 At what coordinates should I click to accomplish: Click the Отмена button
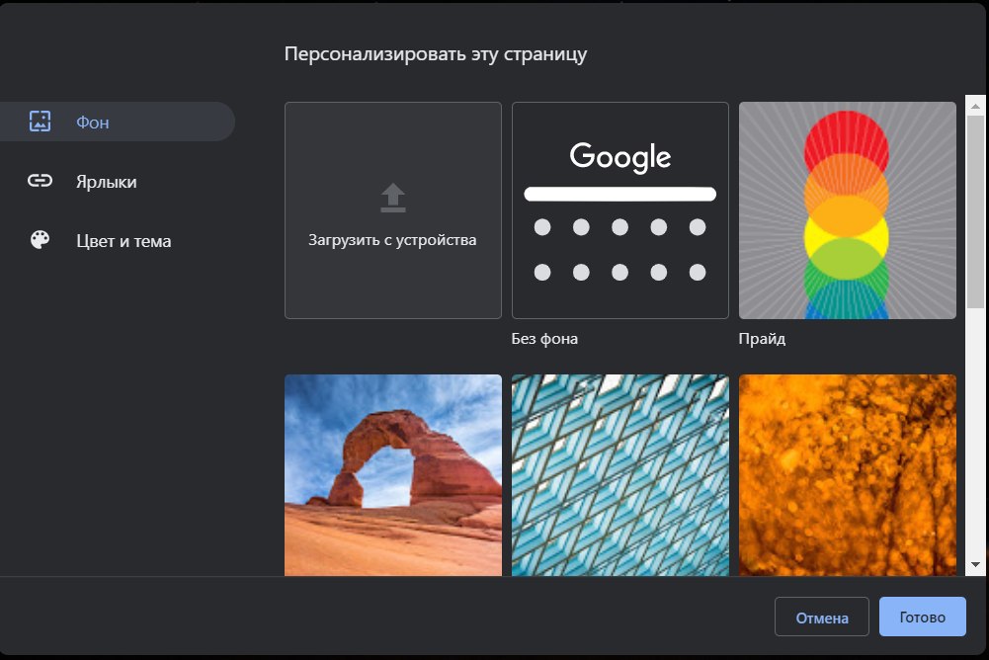822,618
